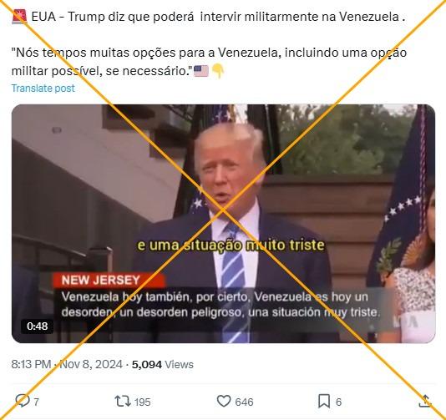Viewport: 446px width, 420px height.
Task: Play the Trump video thumbnail
Action: [x=223, y=224]
